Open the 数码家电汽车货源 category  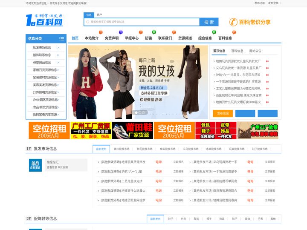click(46, 115)
